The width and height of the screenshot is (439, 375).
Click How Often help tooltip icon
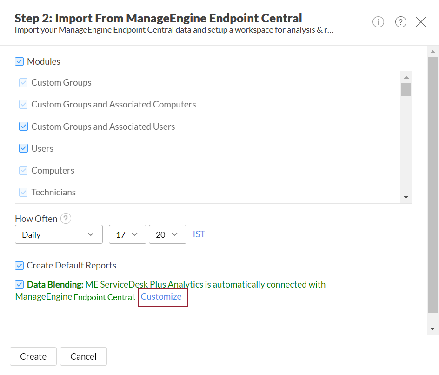click(x=66, y=219)
